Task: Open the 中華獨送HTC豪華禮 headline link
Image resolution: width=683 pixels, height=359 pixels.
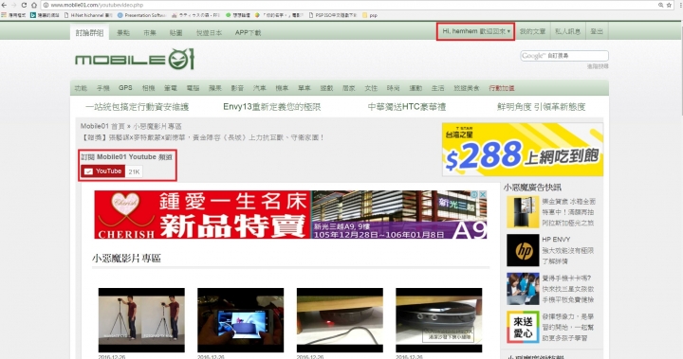Action: pyautogui.click(x=407, y=107)
